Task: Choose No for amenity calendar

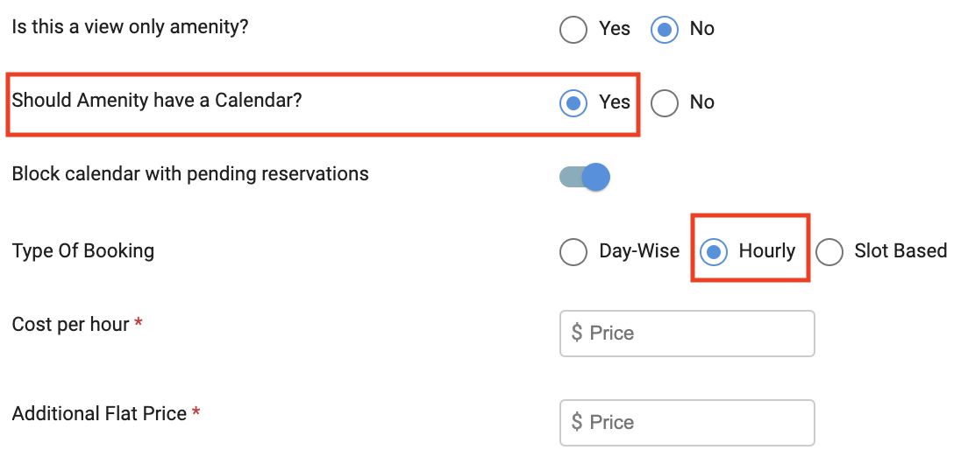Action: point(665,103)
